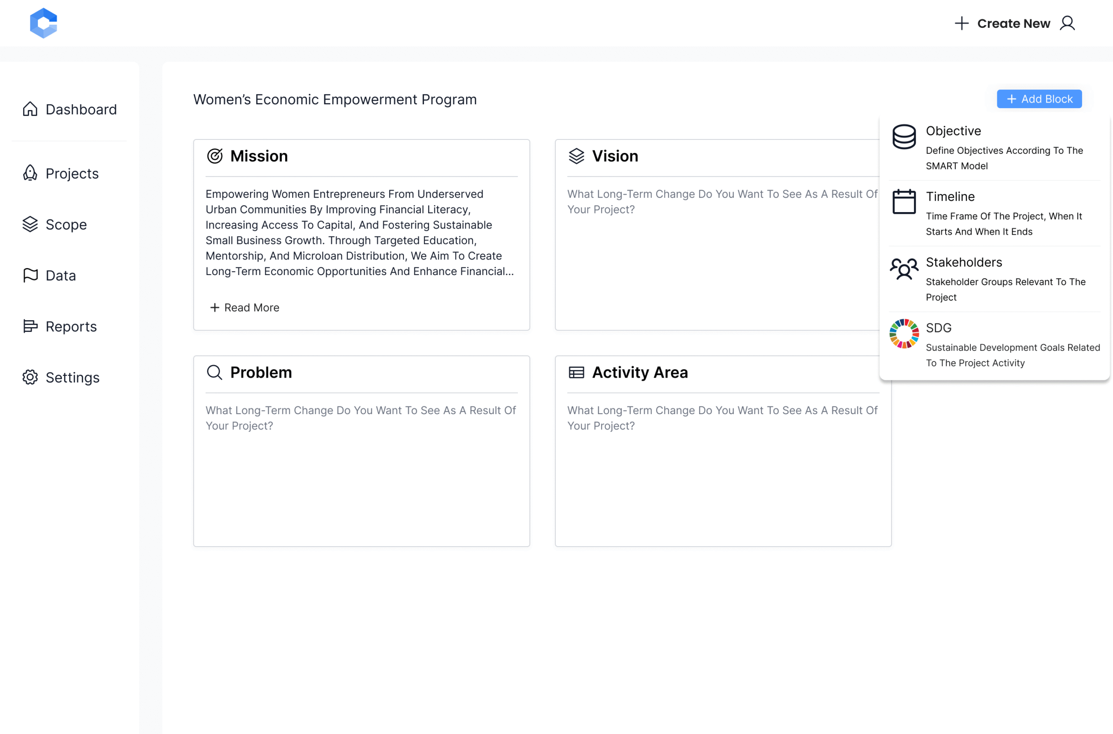Open the user profile icon
1113x734 pixels.
click(1067, 23)
